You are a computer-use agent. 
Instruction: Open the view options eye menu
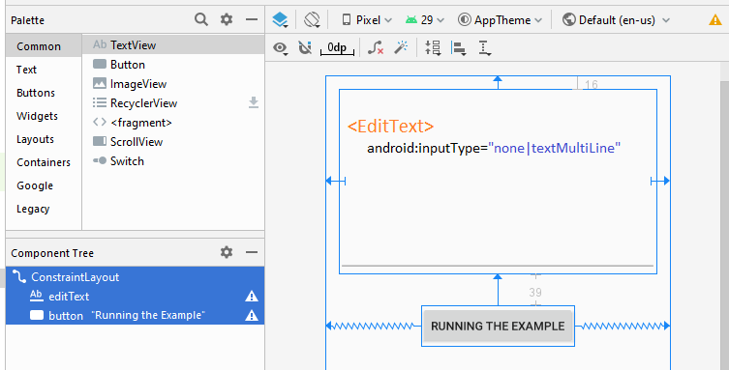click(x=281, y=48)
